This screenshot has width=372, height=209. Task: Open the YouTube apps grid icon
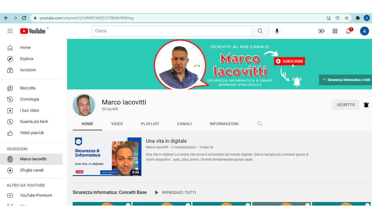click(335, 31)
